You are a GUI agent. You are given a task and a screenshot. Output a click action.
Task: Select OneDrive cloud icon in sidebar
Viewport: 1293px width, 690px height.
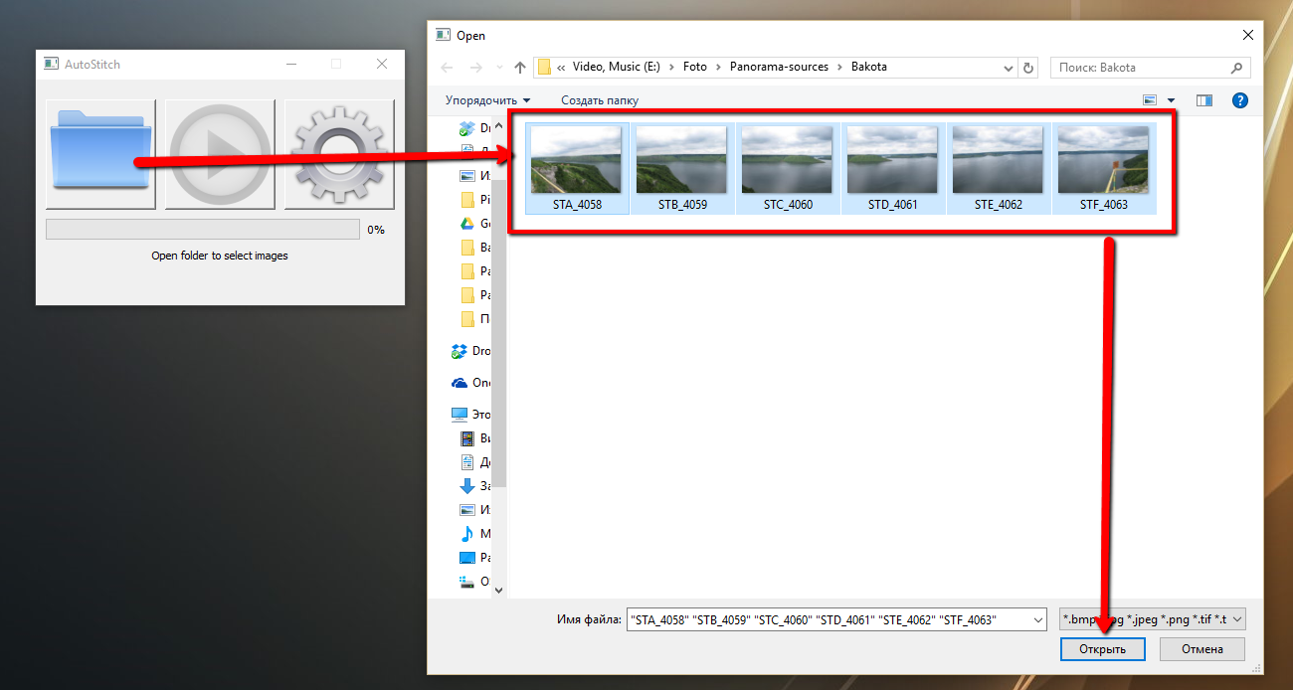tap(460, 383)
